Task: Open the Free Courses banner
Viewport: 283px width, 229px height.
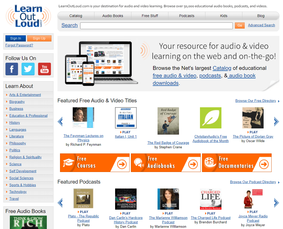Action: tap(95, 163)
